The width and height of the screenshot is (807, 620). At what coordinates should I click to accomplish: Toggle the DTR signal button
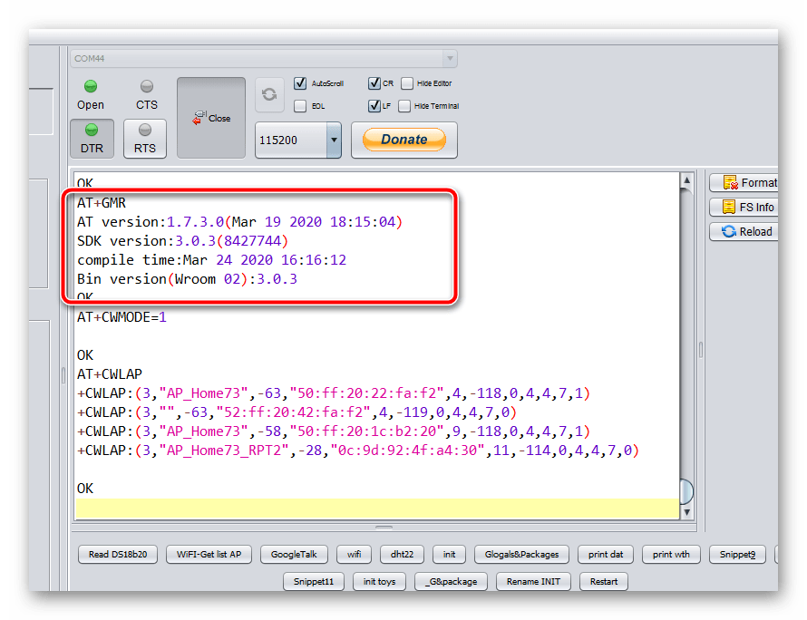point(92,138)
